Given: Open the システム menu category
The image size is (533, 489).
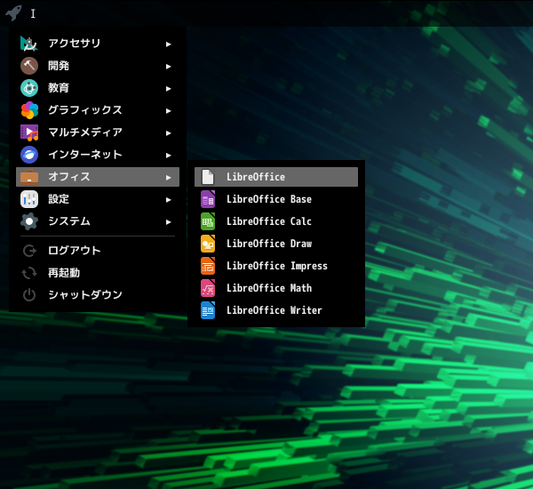Looking at the screenshot, I should click(98, 221).
